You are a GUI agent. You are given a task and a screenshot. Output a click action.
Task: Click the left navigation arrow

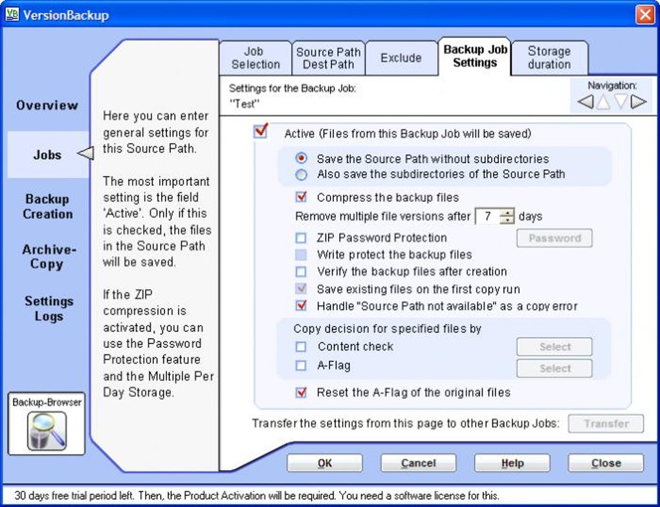tap(586, 102)
